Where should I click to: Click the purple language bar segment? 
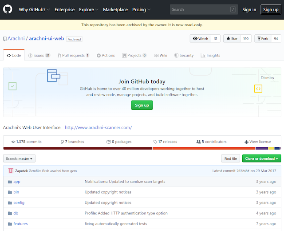point(262,148)
